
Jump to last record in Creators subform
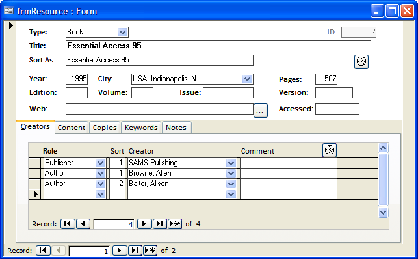coord(160,223)
